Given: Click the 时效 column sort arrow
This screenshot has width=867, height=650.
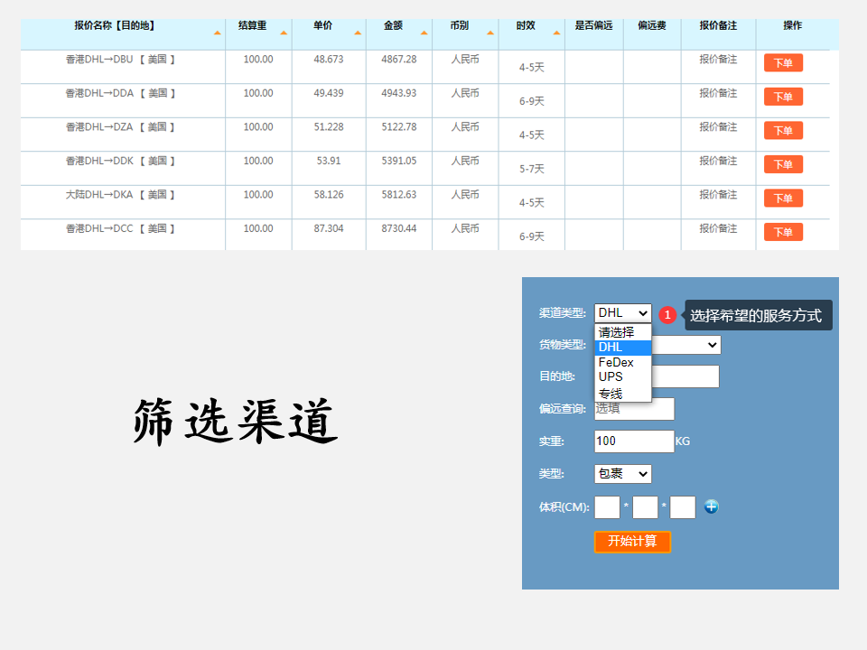Looking at the screenshot, I should [556, 33].
